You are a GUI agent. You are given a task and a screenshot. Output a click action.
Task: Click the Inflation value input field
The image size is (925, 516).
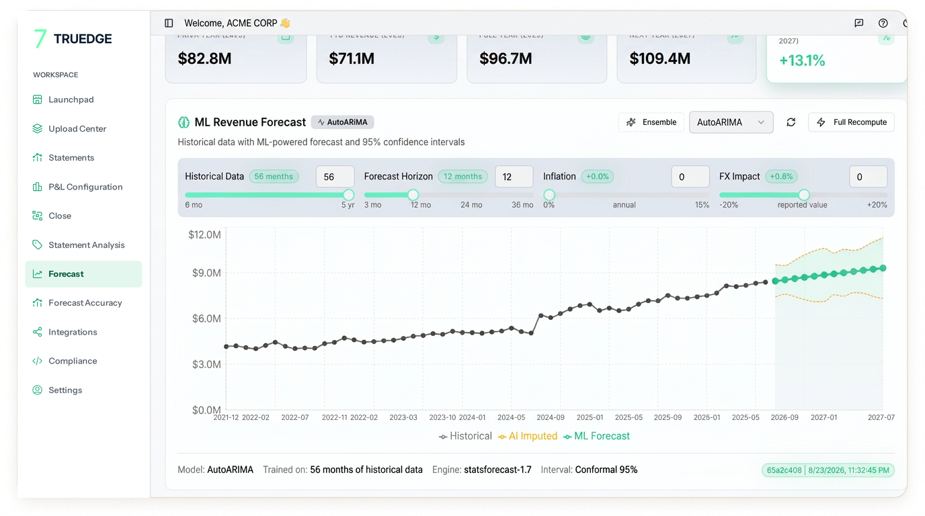tap(690, 177)
